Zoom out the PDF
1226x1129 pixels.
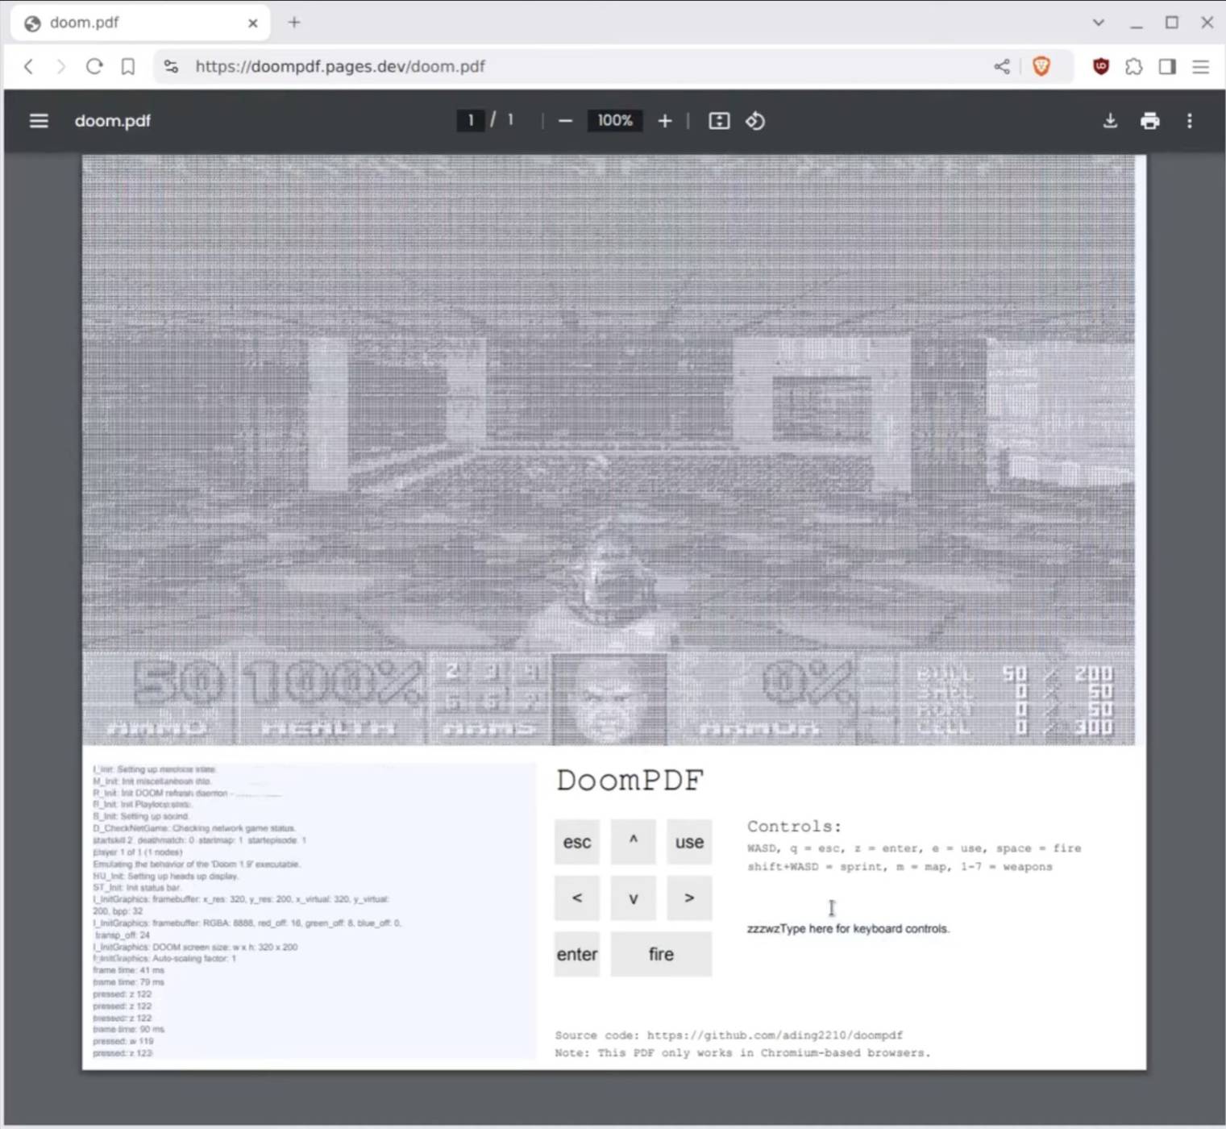pos(565,121)
